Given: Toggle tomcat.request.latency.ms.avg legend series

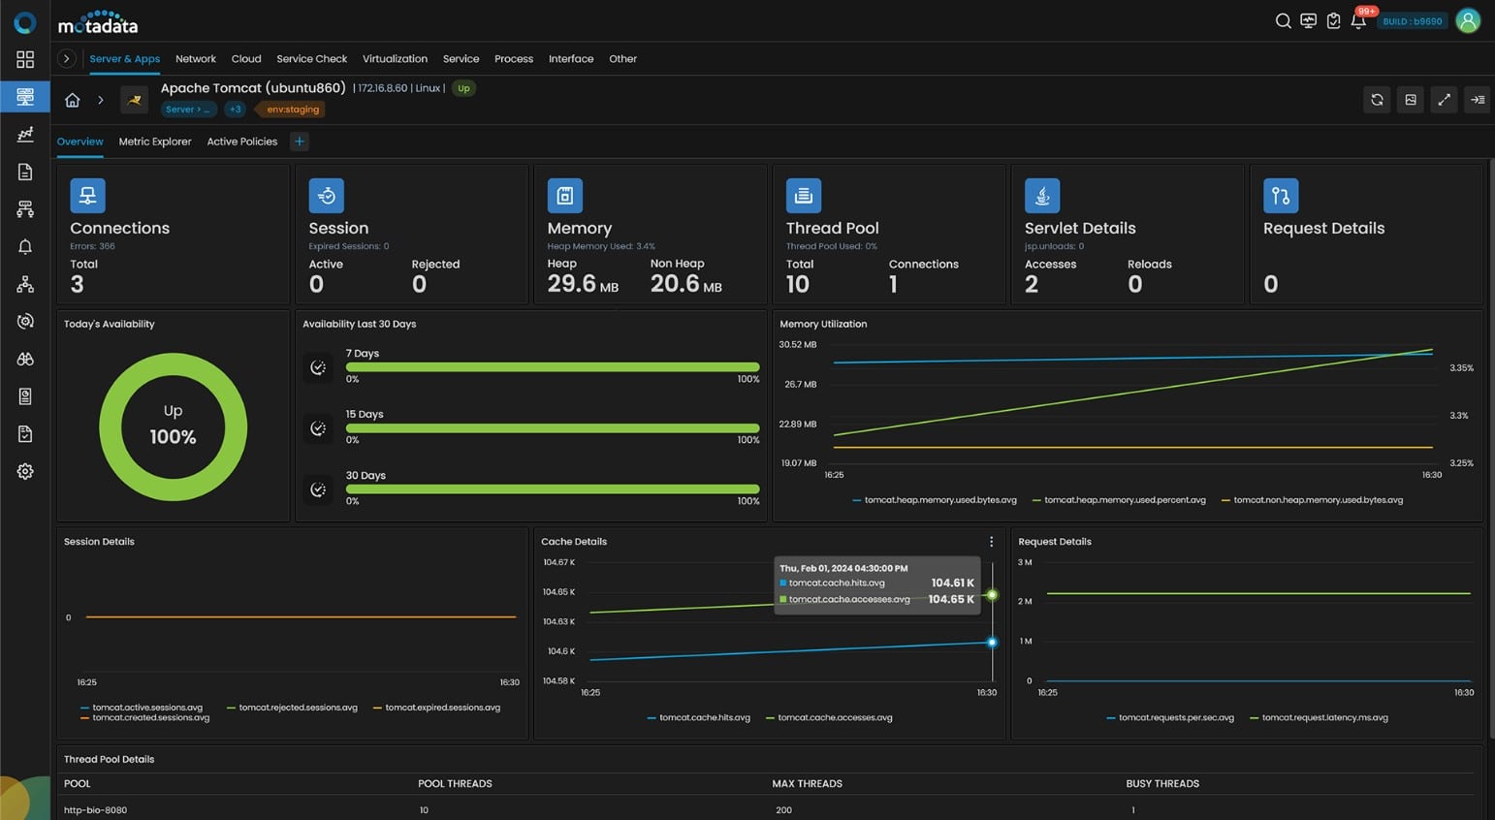Looking at the screenshot, I should coord(1319,718).
